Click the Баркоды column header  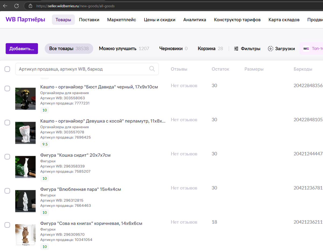click(303, 69)
